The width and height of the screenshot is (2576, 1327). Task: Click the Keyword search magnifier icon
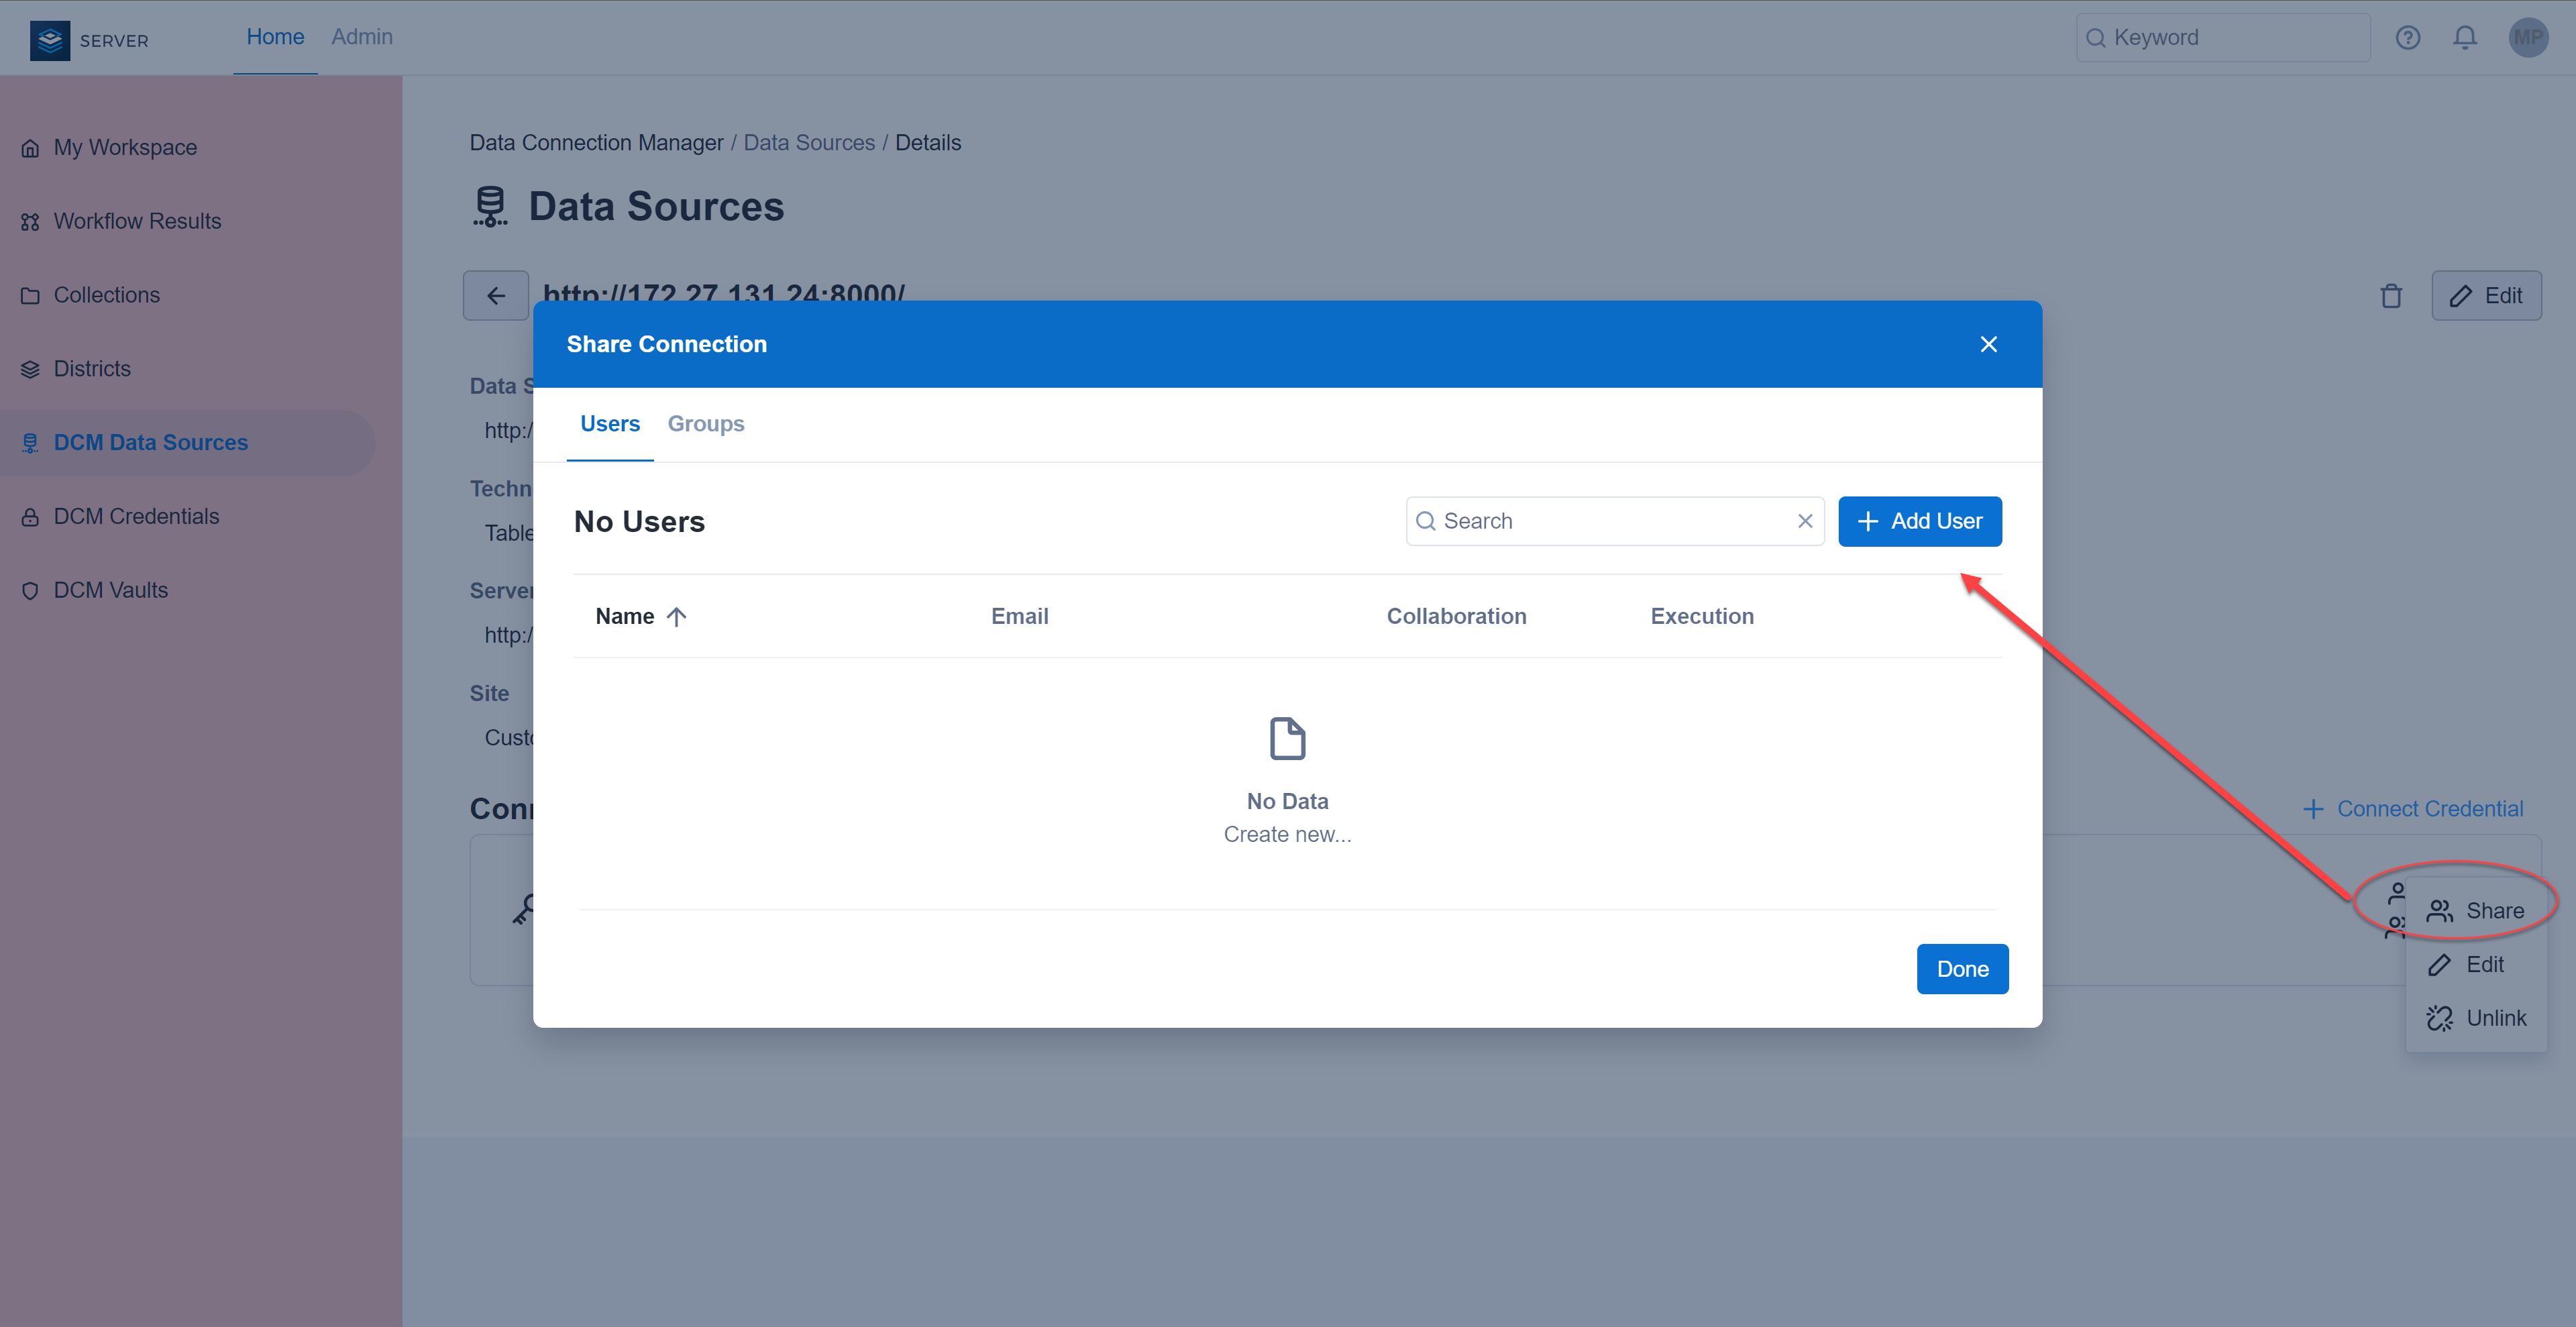pyautogui.click(x=2096, y=38)
